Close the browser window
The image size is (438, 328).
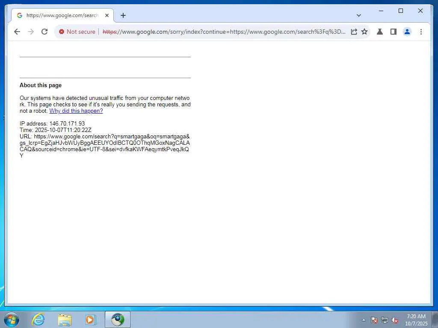click(420, 11)
